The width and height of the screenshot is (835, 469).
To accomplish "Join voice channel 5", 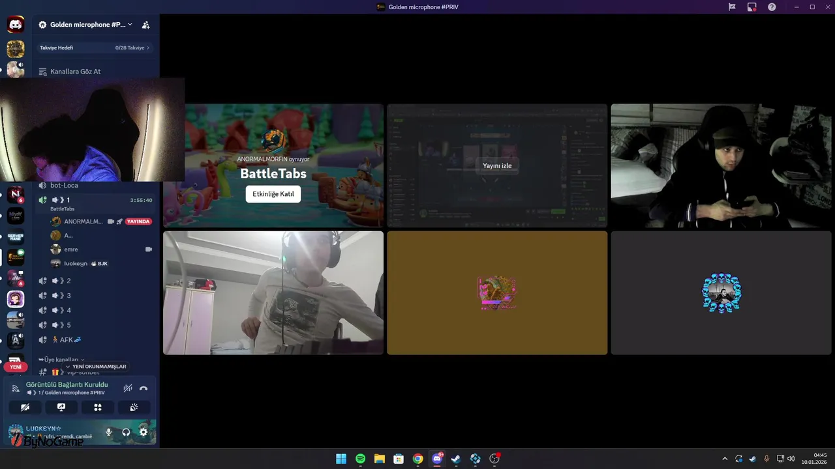I will click(95, 325).
